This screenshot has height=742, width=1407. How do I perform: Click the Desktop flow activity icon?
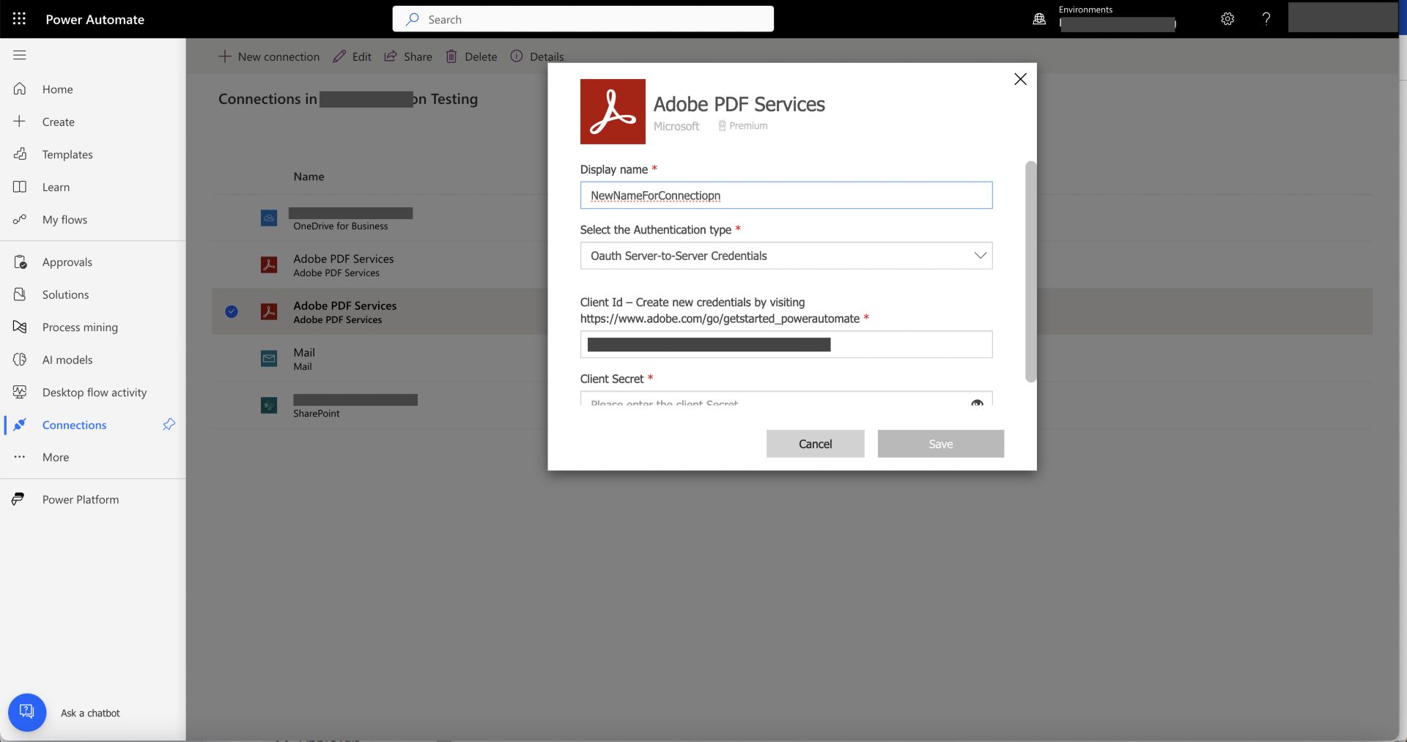tap(20, 392)
